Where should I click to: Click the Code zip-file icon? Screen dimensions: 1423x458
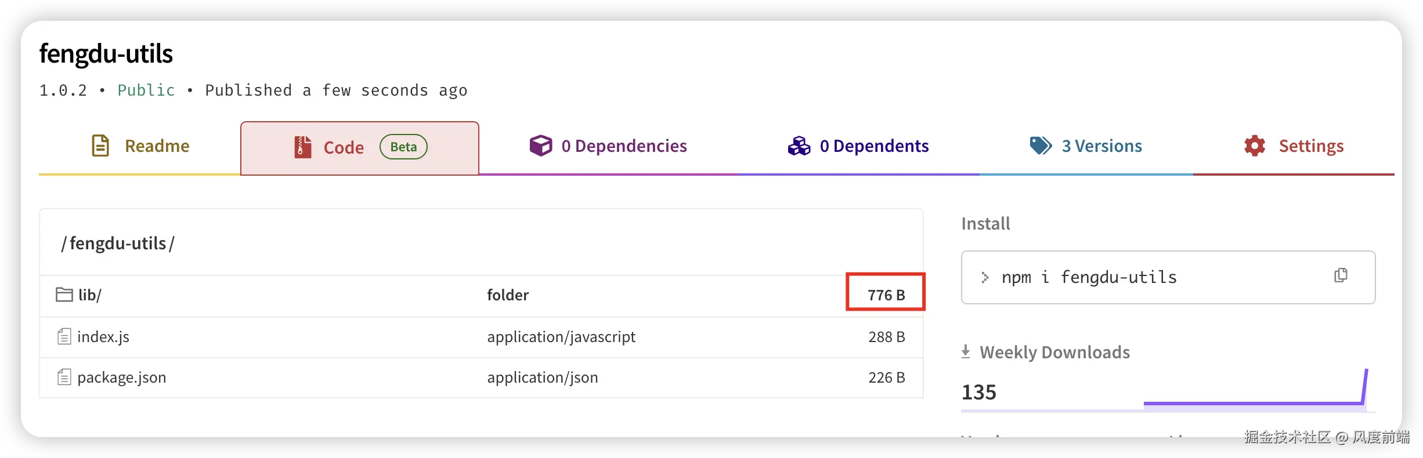pos(302,147)
